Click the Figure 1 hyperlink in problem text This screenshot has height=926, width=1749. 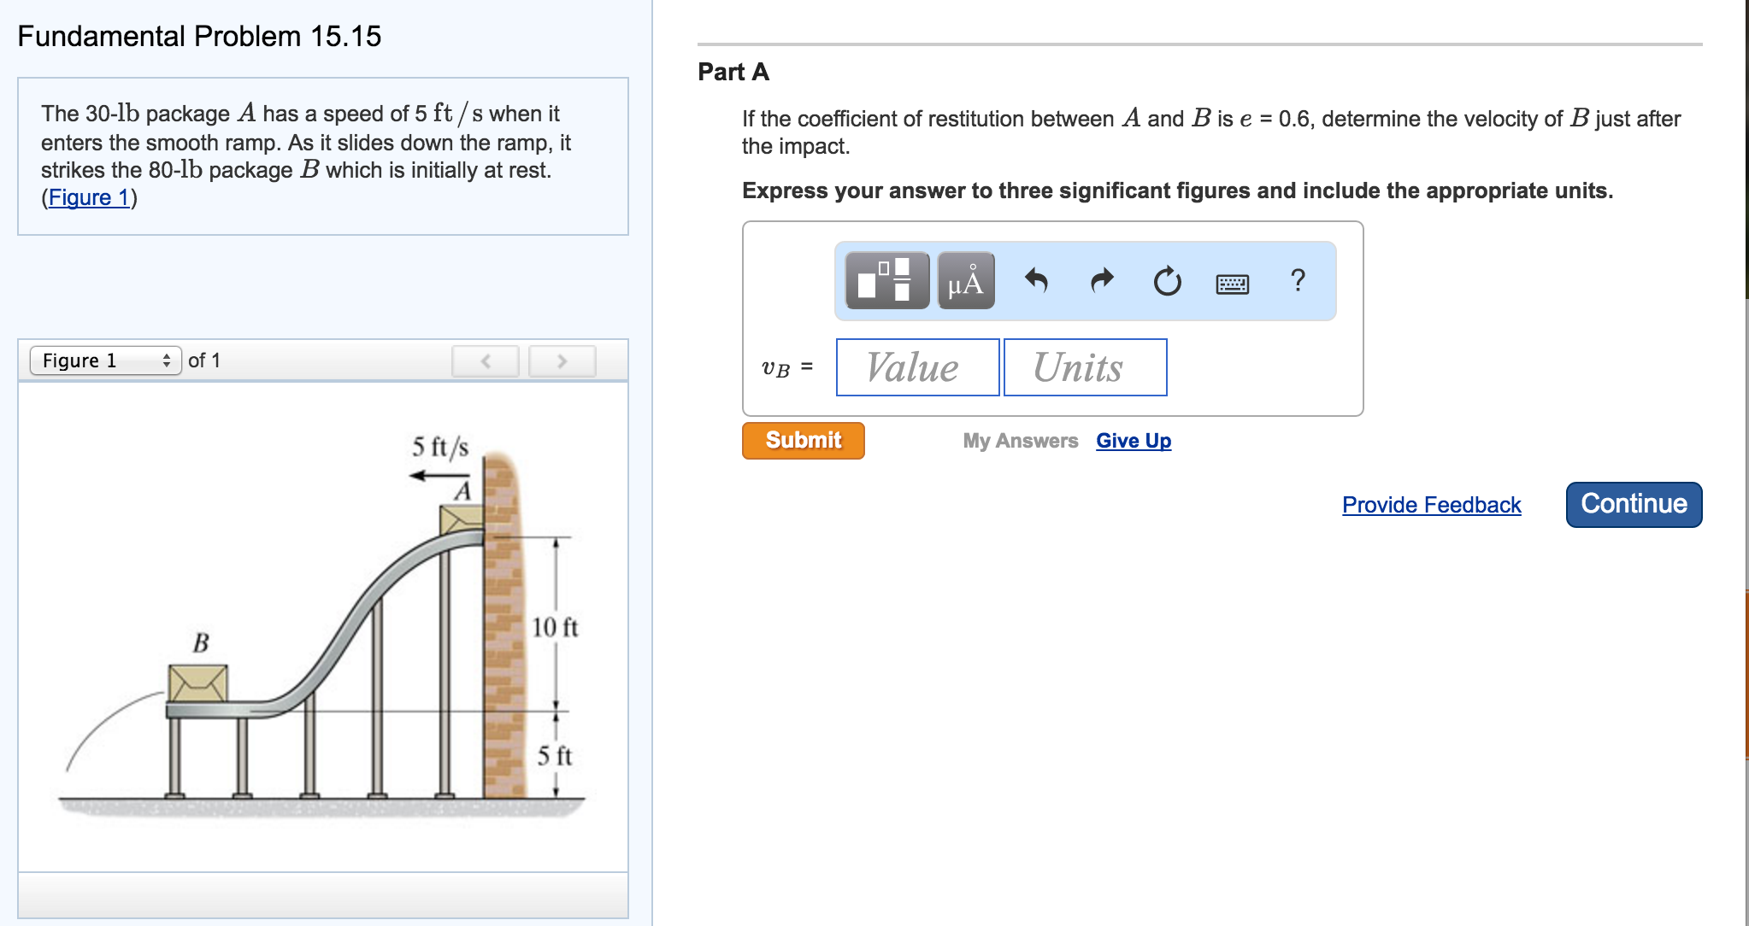coord(89,197)
